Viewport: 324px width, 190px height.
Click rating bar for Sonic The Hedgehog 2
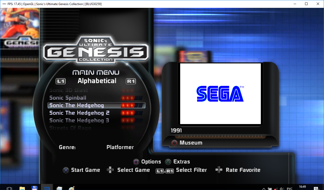(x=132, y=113)
